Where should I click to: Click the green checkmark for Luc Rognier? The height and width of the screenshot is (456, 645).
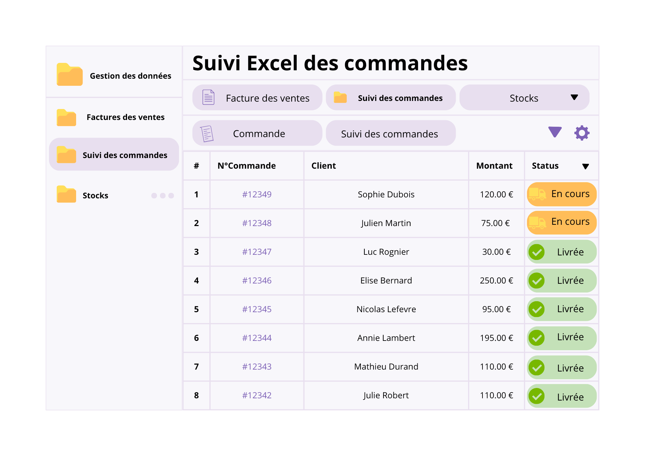[537, 252]
